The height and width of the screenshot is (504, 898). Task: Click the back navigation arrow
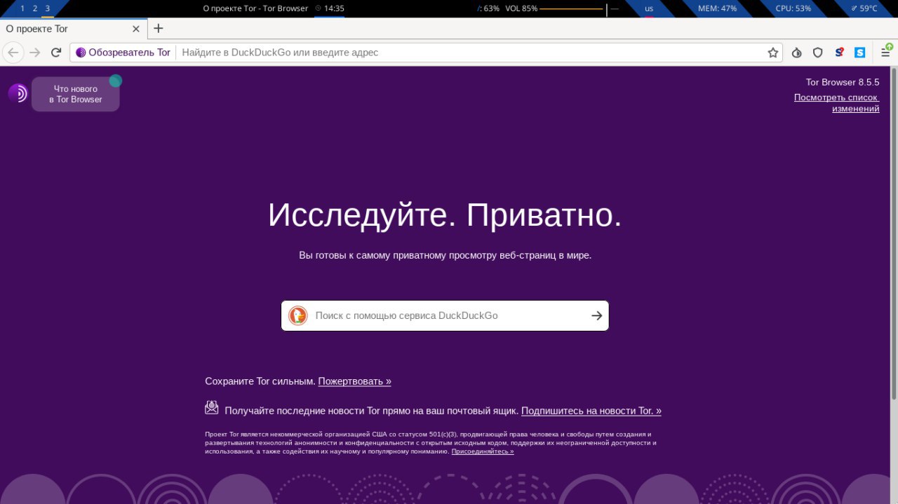coord(13,53)
